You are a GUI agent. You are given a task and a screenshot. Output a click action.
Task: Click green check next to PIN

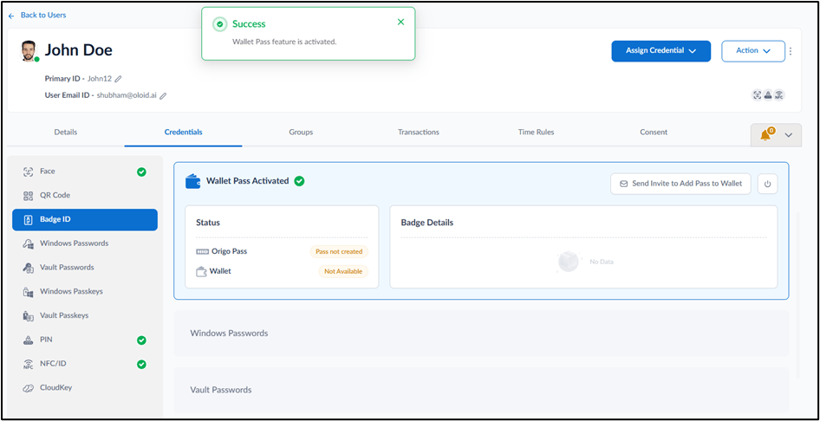pyautogui.click(x=141, y=340)
